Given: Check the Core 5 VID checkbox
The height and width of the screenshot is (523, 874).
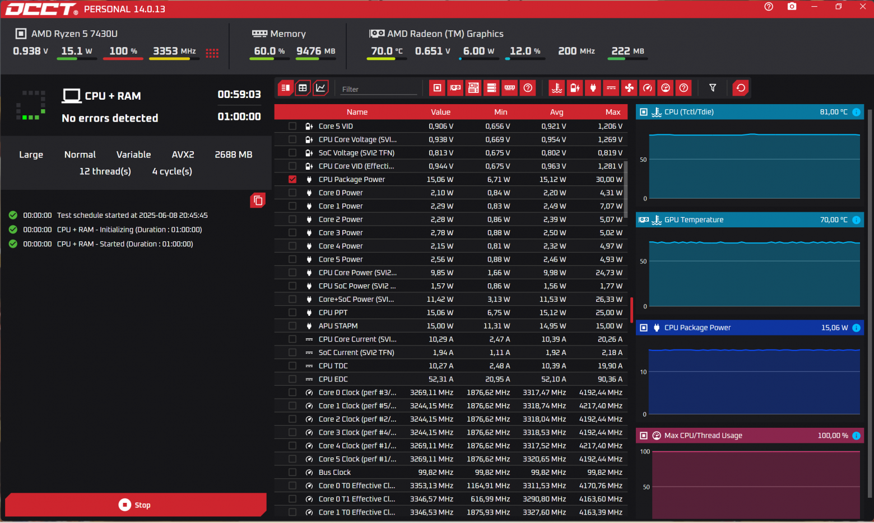Looking at the screenshot, I should [x=292, y=126].
